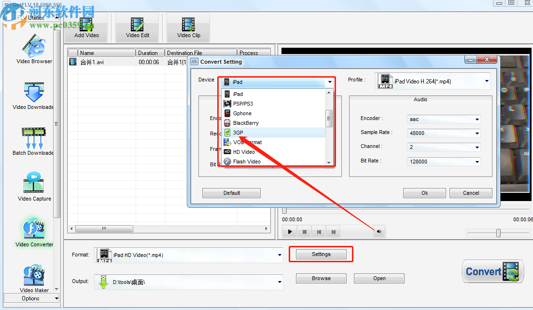Choose HD Video in the device list
This screenshot has height=310, width=533.
274,152
